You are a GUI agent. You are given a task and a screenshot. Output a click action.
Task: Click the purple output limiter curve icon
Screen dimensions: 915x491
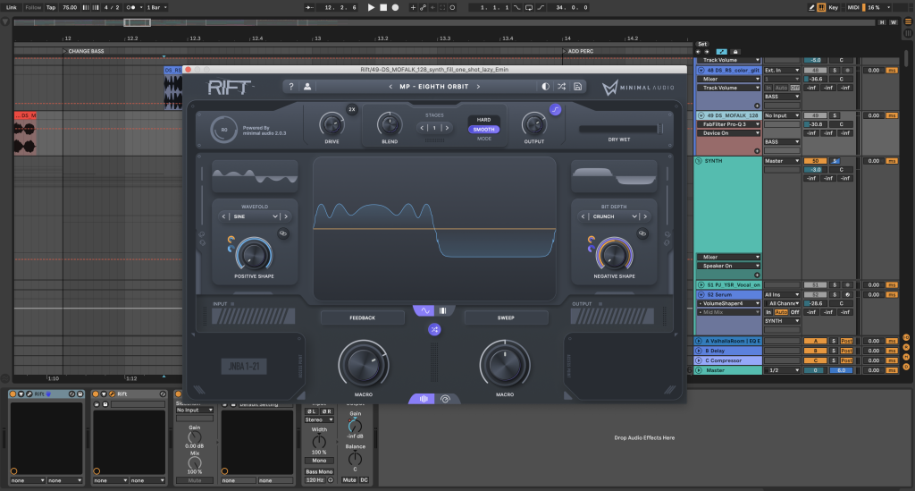(555, 109)
